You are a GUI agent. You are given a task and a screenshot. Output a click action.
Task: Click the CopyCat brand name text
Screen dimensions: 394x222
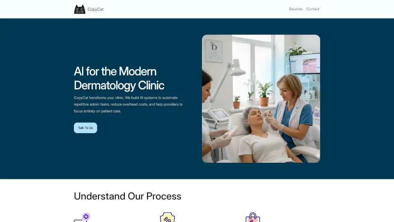click(96, 9)
